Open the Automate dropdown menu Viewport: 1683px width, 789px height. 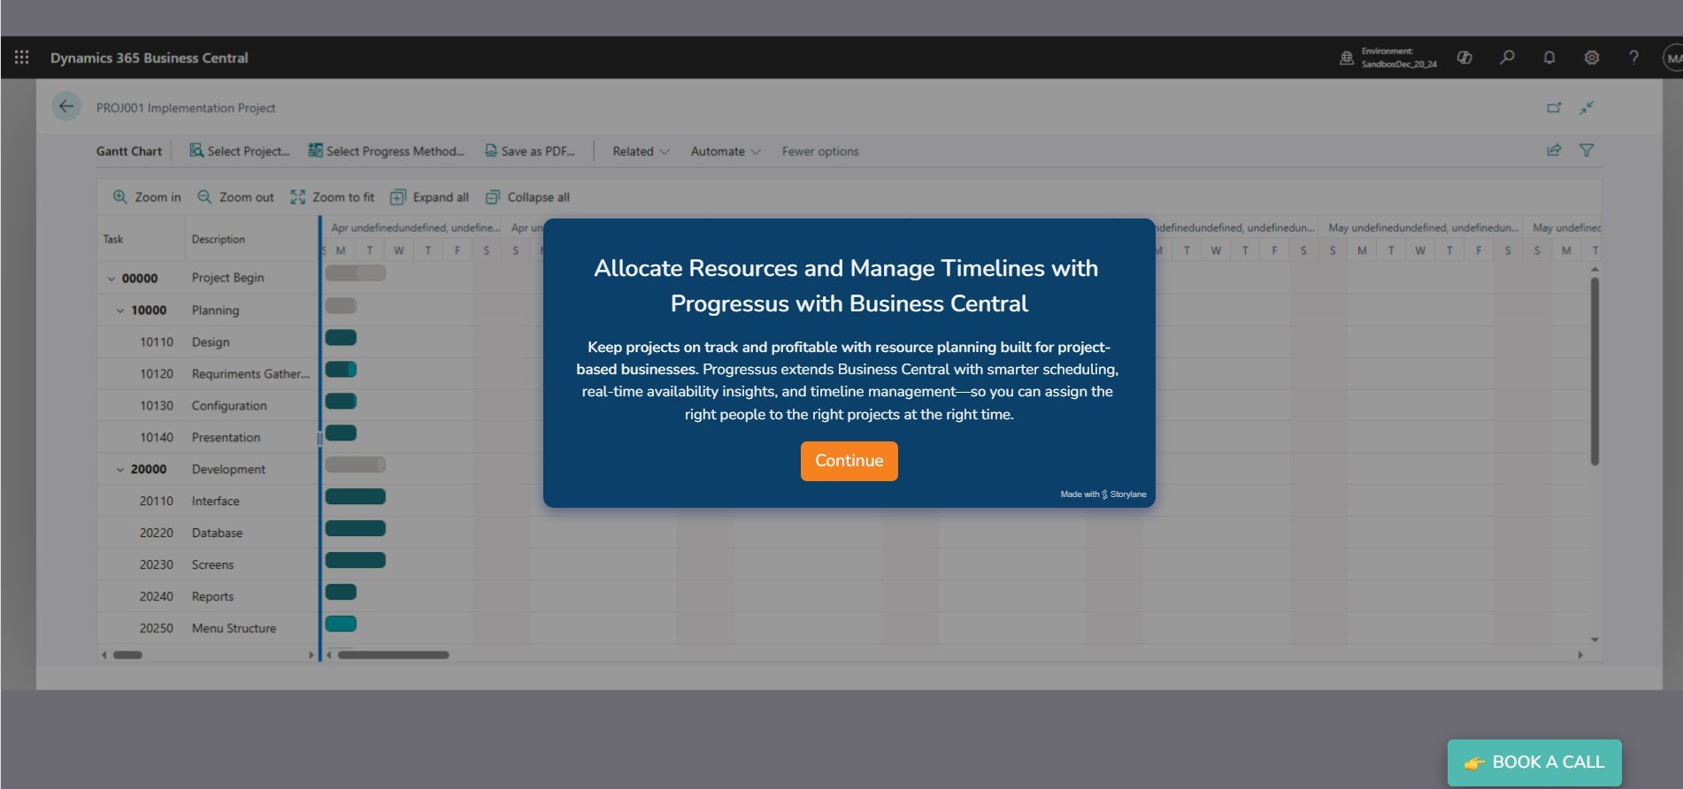(726, 151)
